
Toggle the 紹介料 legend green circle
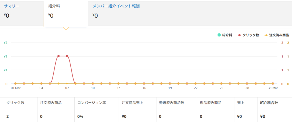pyautogui.click(x=219, y=35)
